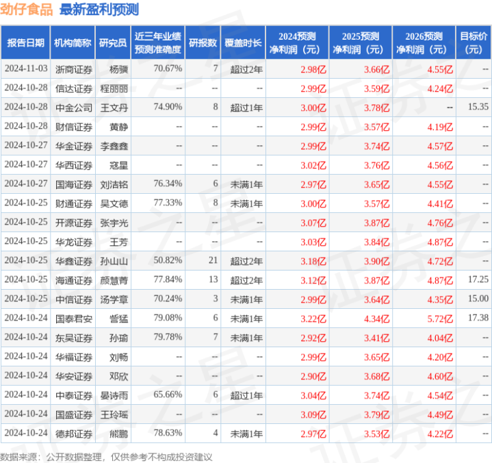Screen dimensions: 492x463
Task: Click 东吴证券 institution cell
Action: point(74,338)
